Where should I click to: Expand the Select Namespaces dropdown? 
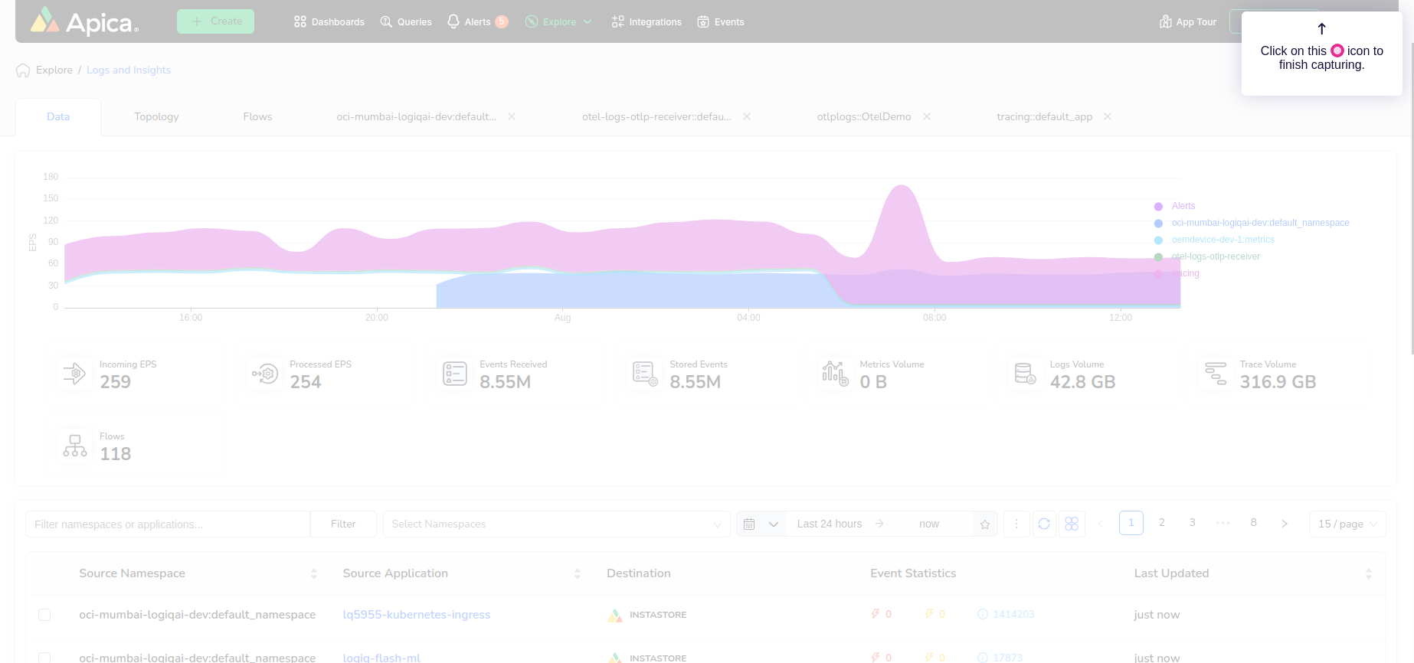556,524
